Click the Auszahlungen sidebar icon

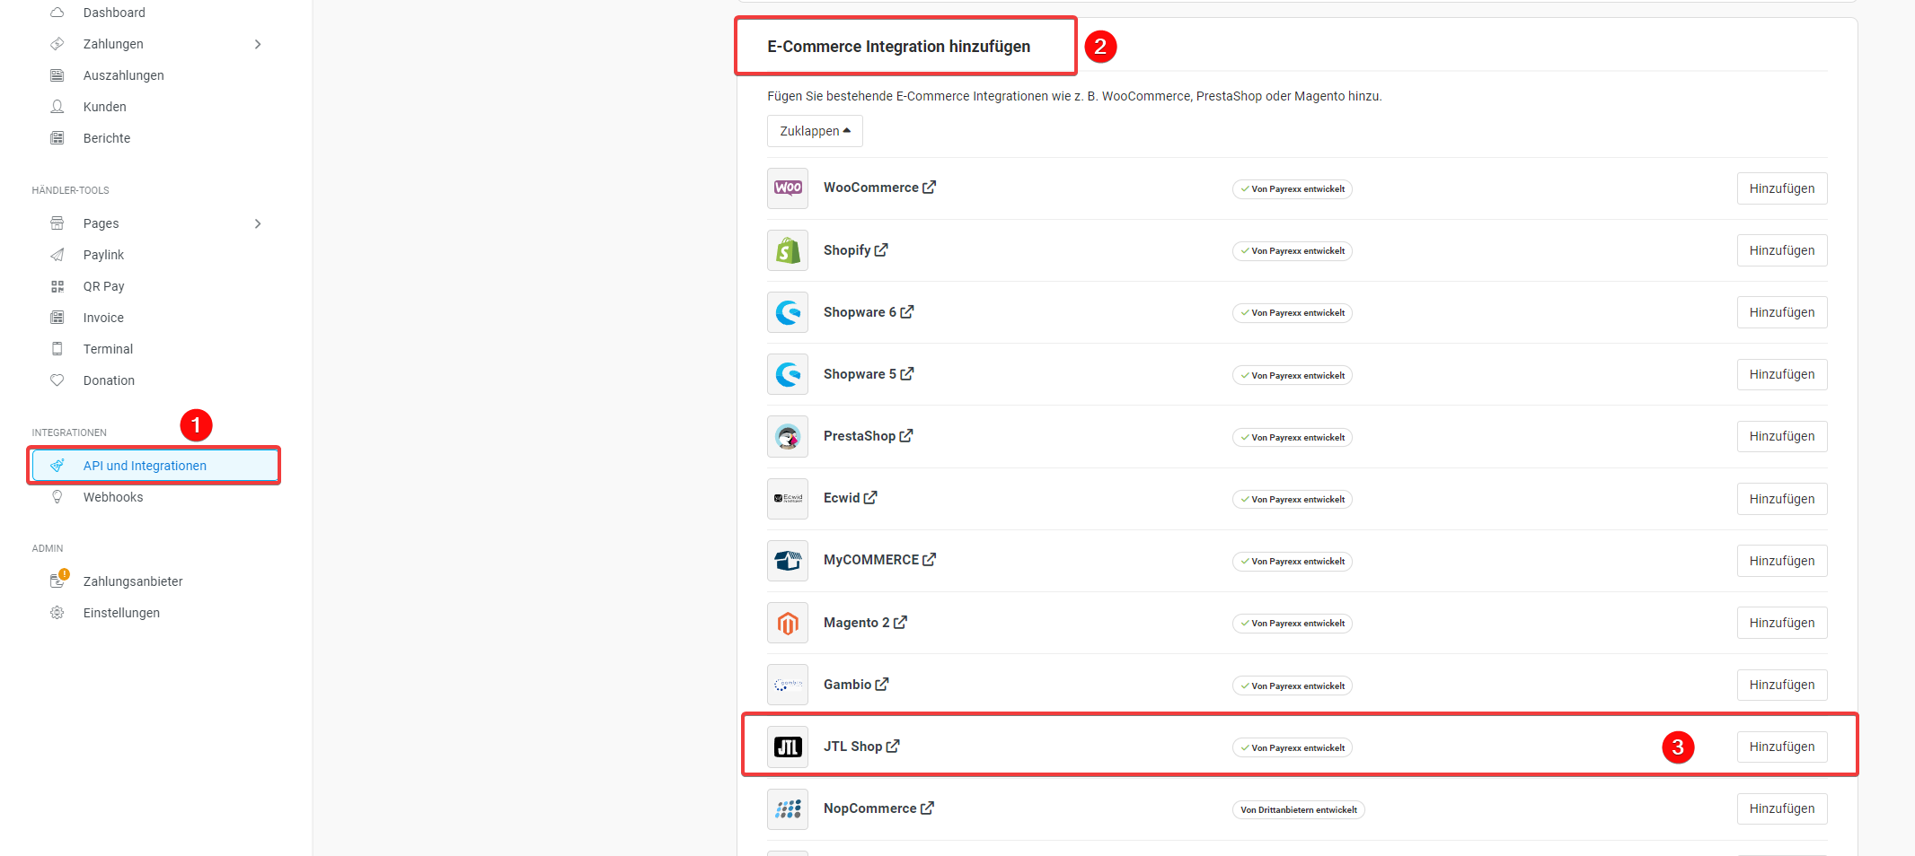(x=57, y=75)
